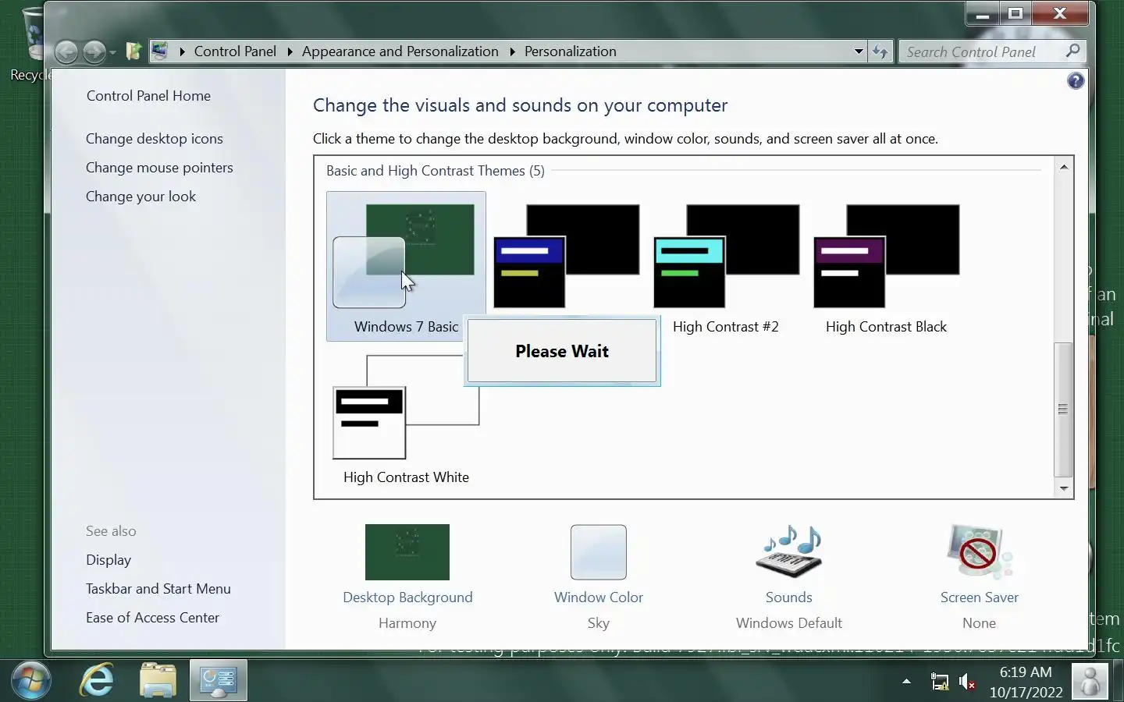
Task: Click the Back navigation arrow
Action: [x=66, y=52]
